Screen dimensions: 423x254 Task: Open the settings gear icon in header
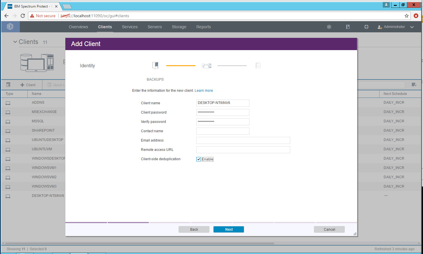pyautogui.click(x=329, y=27)
